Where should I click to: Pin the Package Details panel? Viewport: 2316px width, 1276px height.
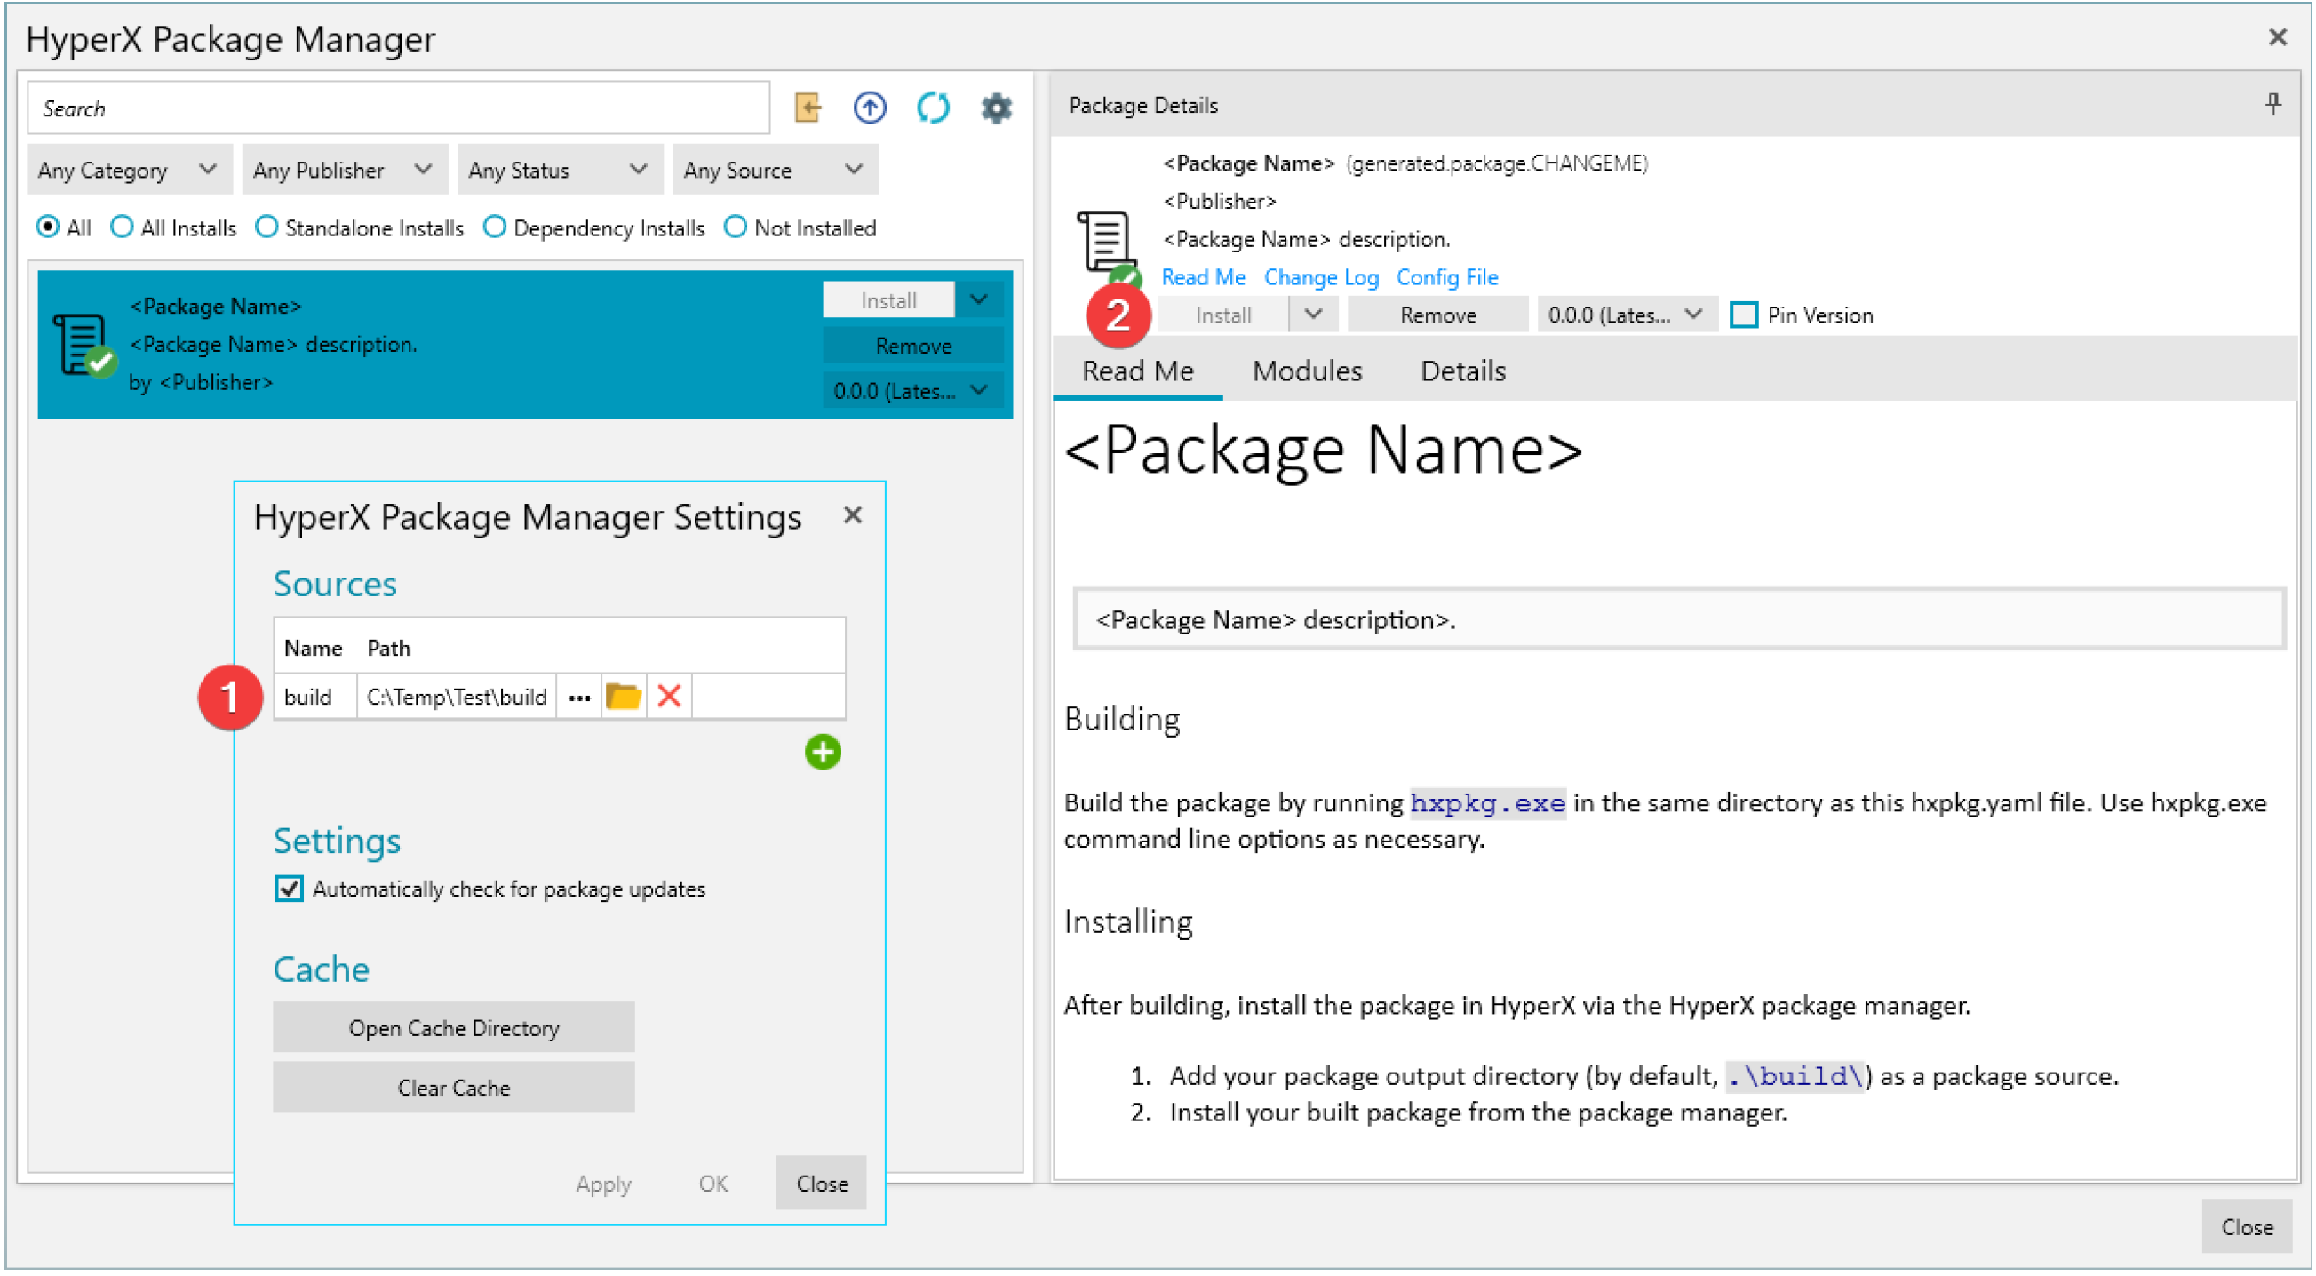pos(2272,104)
